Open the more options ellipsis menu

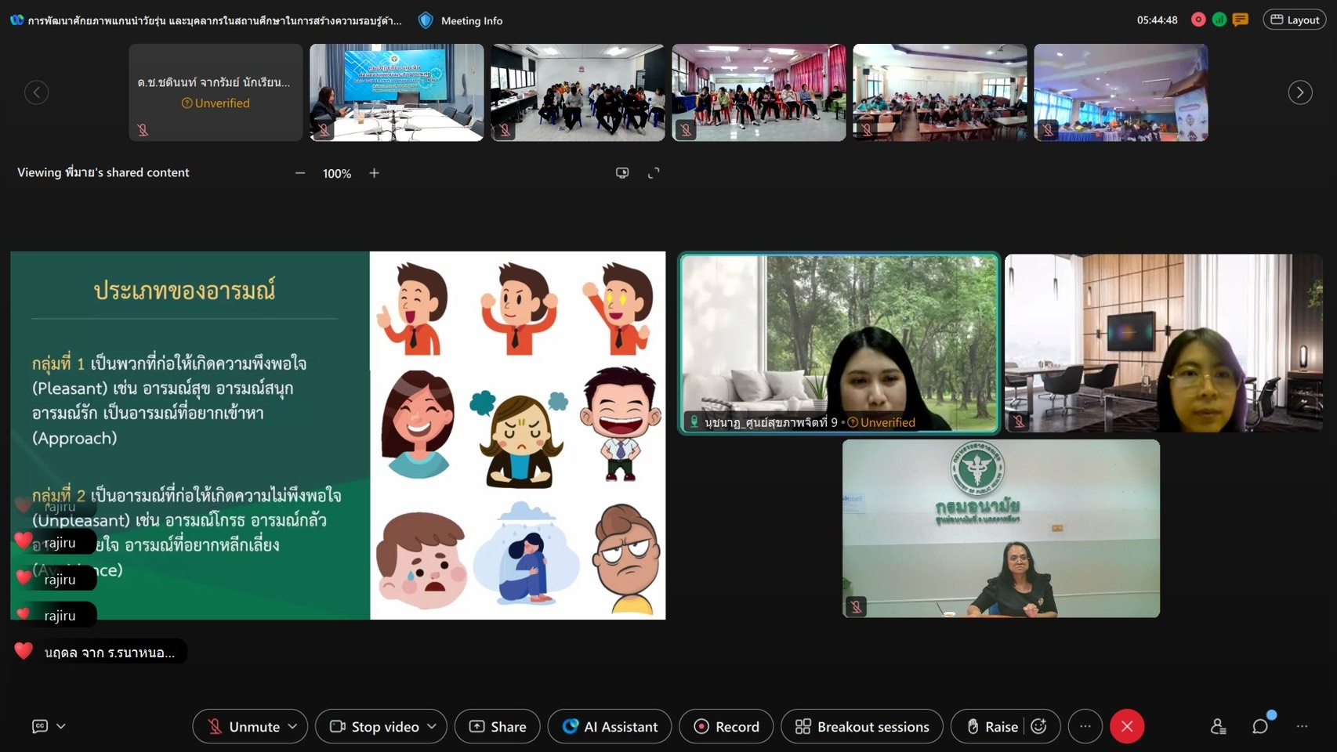point(1085,727)
